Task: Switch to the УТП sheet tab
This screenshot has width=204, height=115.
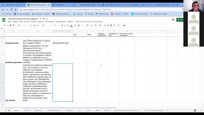Action: [79, 110]
